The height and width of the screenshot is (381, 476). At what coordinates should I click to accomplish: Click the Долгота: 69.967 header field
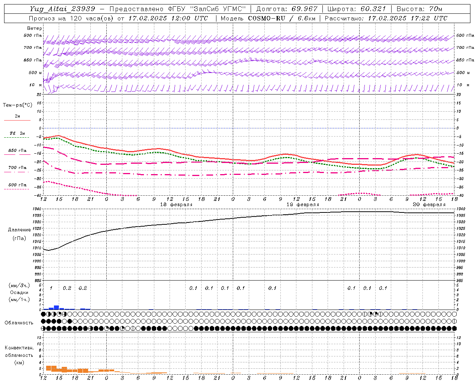287,9
